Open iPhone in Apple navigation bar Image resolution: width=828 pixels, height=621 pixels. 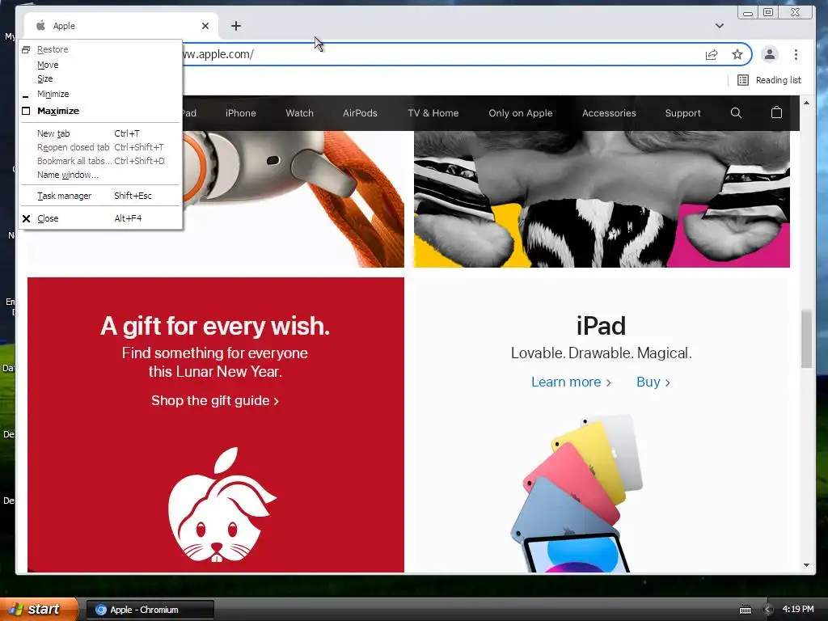coord(241,113)
